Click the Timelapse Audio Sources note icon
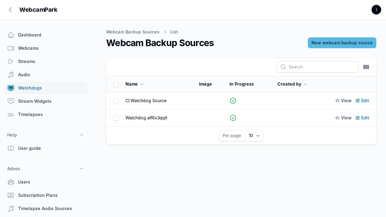Viewport: 386px width, 217px height. [11, 209]
